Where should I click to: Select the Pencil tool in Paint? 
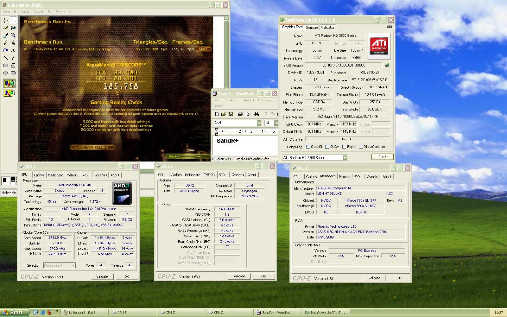(x=5, y=43)
